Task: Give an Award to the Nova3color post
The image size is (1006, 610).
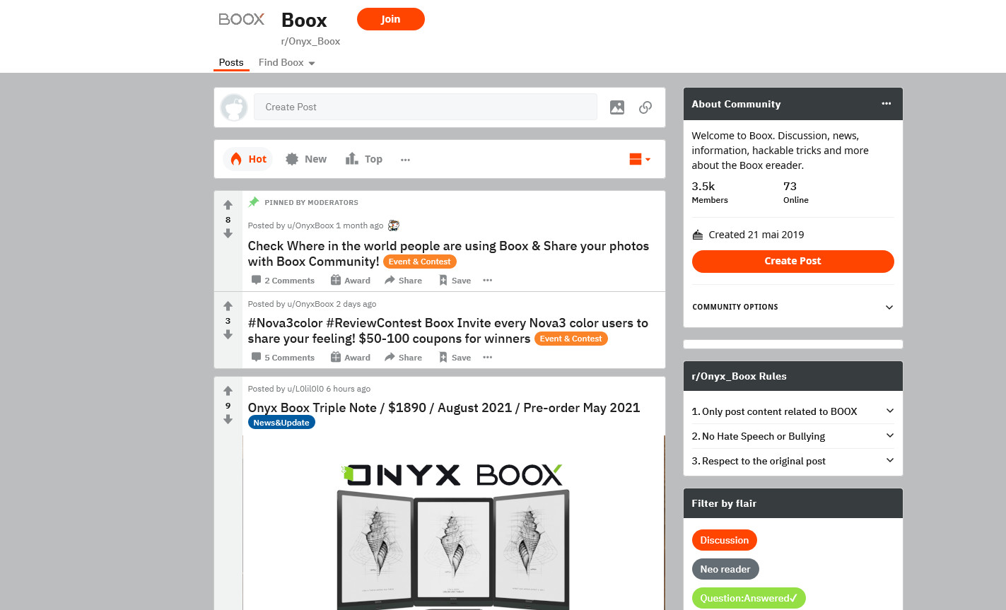Action: pos(351,358)
